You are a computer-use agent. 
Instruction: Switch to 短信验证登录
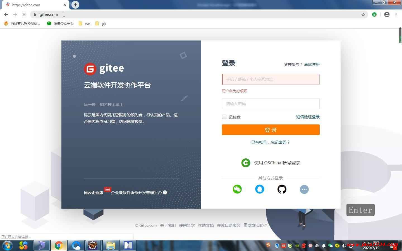pos(308,117)
